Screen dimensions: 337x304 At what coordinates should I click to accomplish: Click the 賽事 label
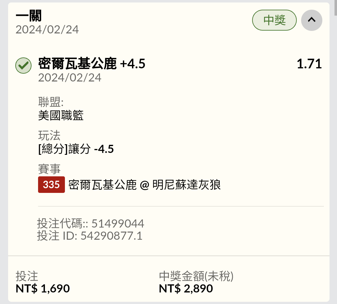tap(49, 169)
